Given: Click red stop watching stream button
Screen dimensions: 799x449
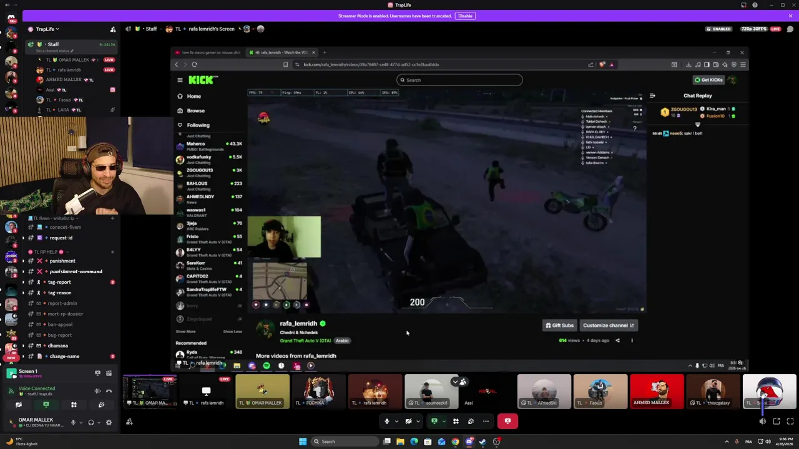Looking at the screenshot, I should point(507,421).
